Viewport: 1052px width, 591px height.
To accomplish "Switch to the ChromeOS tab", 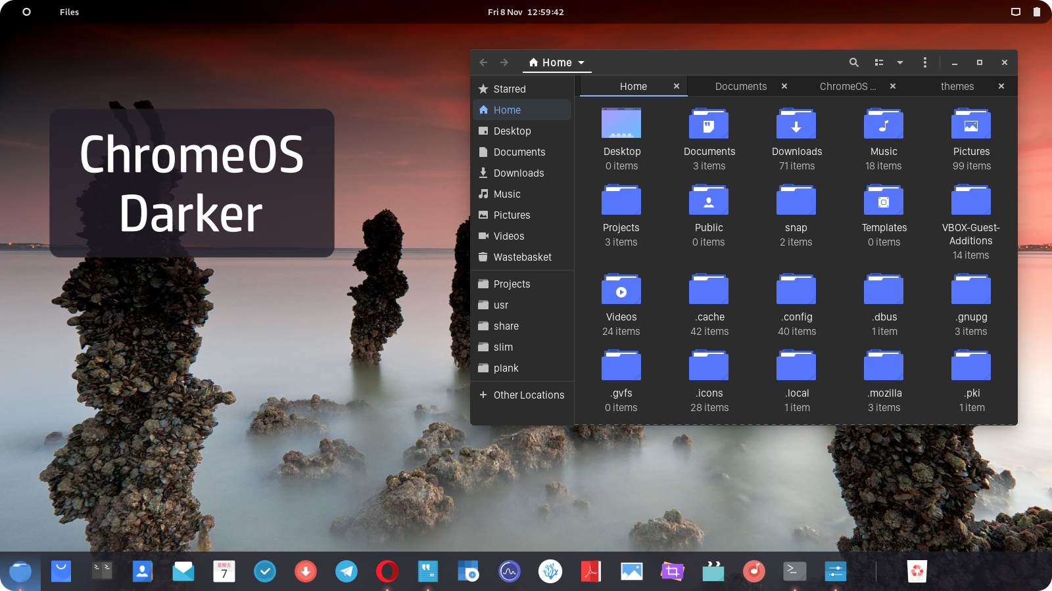I will click(x=848, y=87).
